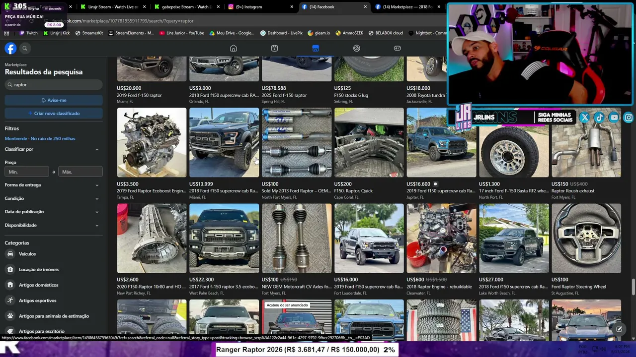Image resolution: width=636 pixels, height=357 pixels.
Task: Switch to the (14) Marketplace 2018 tab
Action: (x=407, y=7)
